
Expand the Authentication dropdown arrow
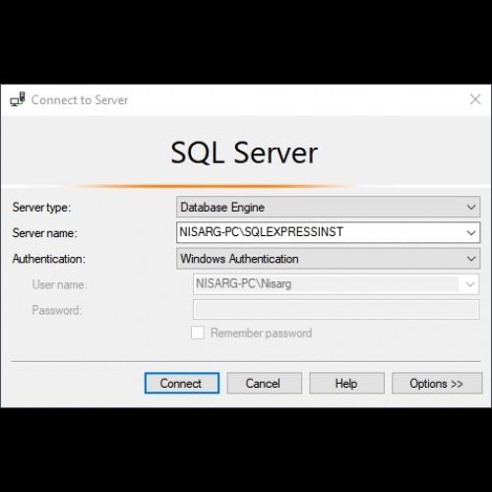471,259
